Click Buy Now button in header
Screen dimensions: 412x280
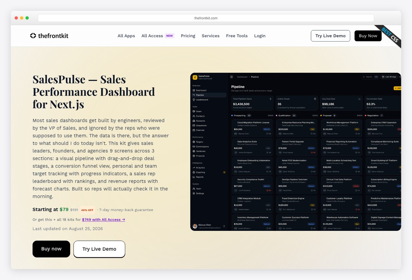tap(368, 36)
